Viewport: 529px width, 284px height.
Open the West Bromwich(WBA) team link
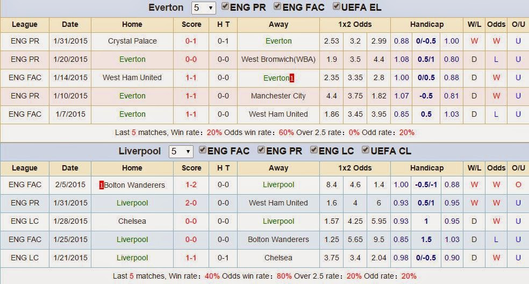coord(278,59)
